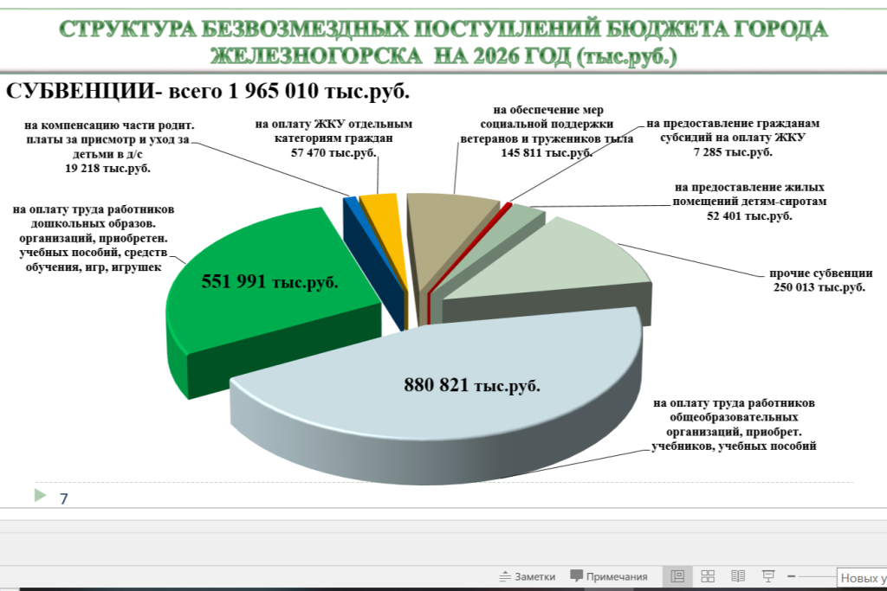The height and width of the screenshot is (591, 887).
Task: Toggle the Примечания comments pane
Action: tap(609, 577)
